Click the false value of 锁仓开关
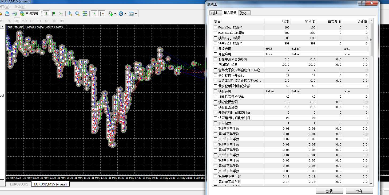This screenshot has height=195, width=389. [x=270, y=91]
